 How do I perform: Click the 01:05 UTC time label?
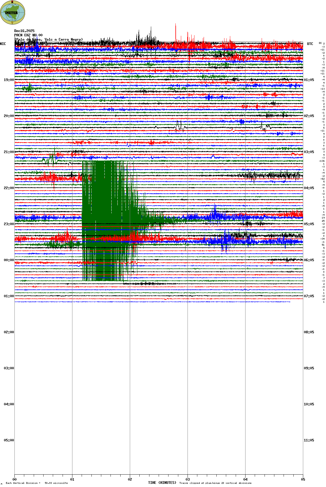pos(309,80)
